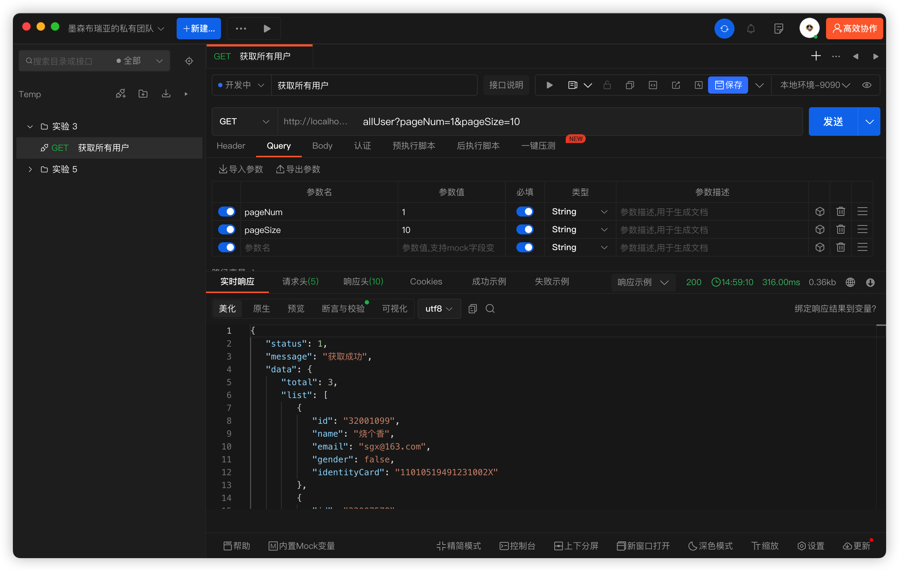Open the 响应头(10) tab
The height and width of the screenshot is (571, 899).
(363, 282)
